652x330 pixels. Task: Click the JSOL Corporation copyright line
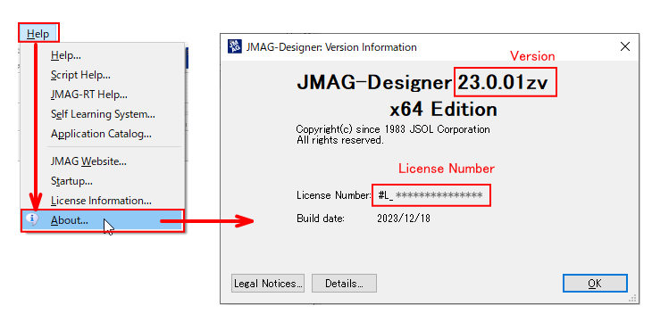[393, 129]
